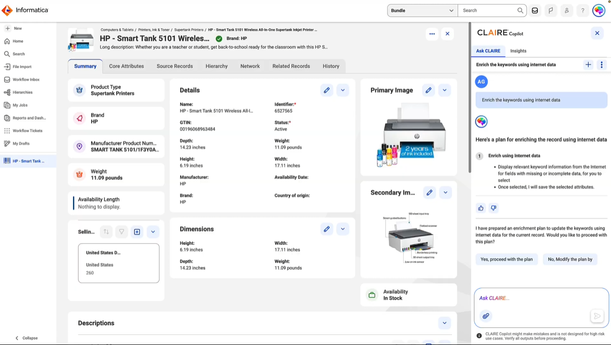Click the search magnifier icon in top bar
The width and height of the screenshot is (611, 345).
tap(520, 10)
